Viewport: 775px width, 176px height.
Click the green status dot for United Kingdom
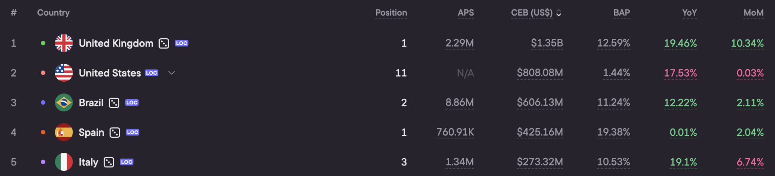click(43, 43)
